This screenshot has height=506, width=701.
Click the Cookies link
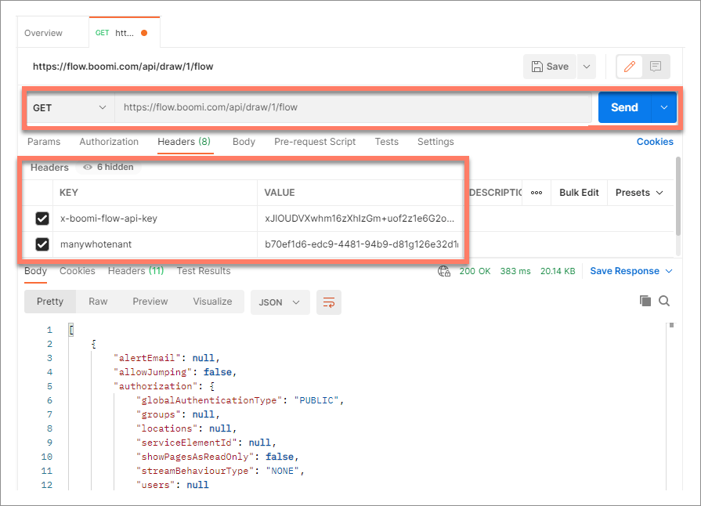(x=655, y=142)
